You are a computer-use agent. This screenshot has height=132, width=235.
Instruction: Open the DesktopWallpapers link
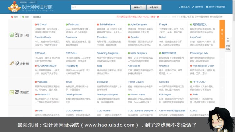tap(107, 95)
